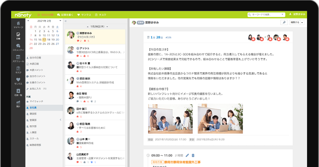The width and height of the screenshot is (319, 167).
Task: Open 武田 report card in list
Action: click(x=95, y=82)
